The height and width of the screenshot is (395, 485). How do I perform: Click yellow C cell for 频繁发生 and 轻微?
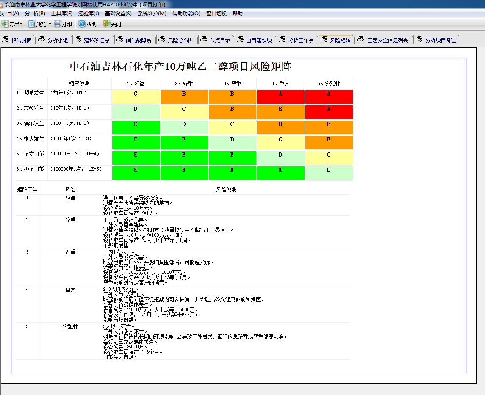click(x=136, y=97)
